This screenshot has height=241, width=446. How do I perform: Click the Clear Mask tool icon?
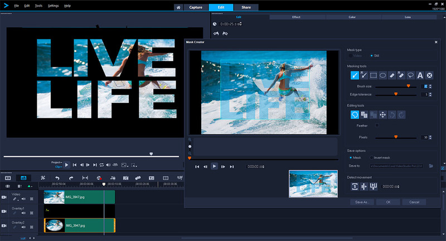pos(429,75)
